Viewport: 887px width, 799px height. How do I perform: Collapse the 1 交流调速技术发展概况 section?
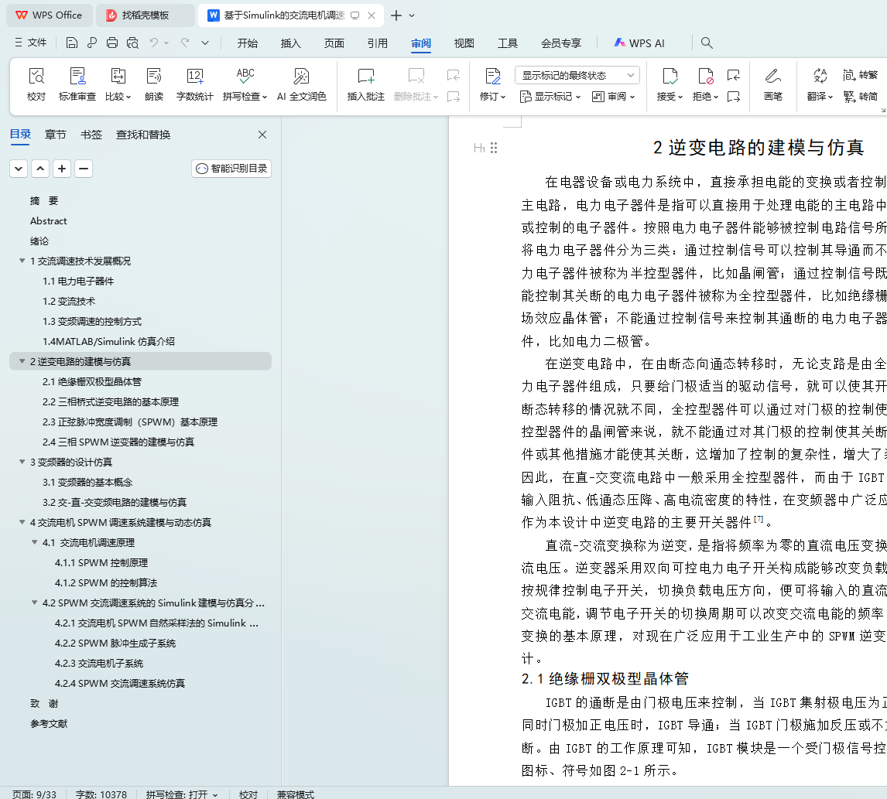(22, 261)
